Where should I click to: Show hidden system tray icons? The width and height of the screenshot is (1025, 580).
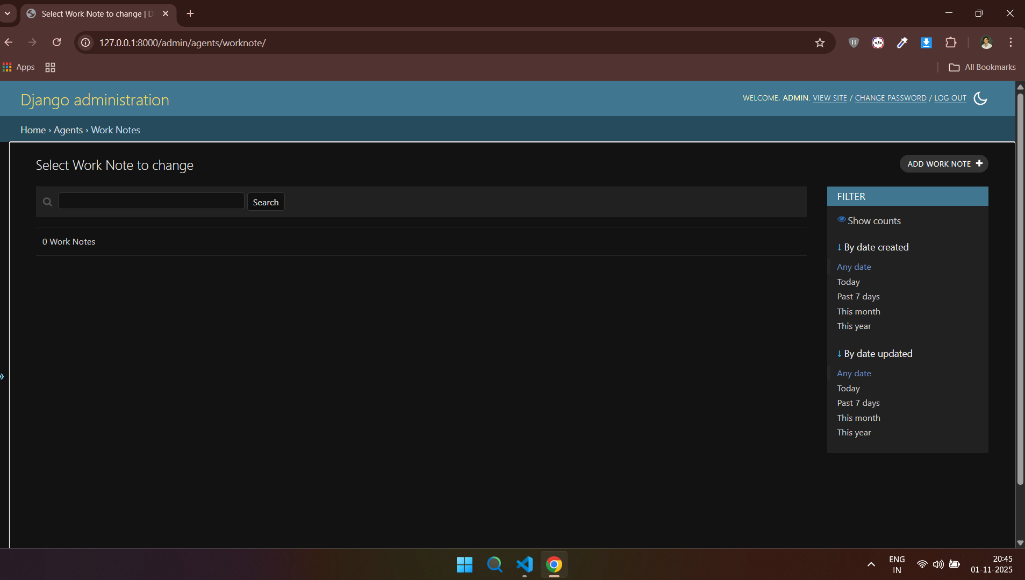click(x=871, y=564)
